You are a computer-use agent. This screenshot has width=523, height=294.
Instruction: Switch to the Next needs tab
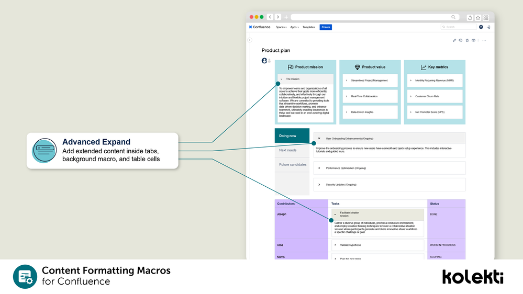292,150
